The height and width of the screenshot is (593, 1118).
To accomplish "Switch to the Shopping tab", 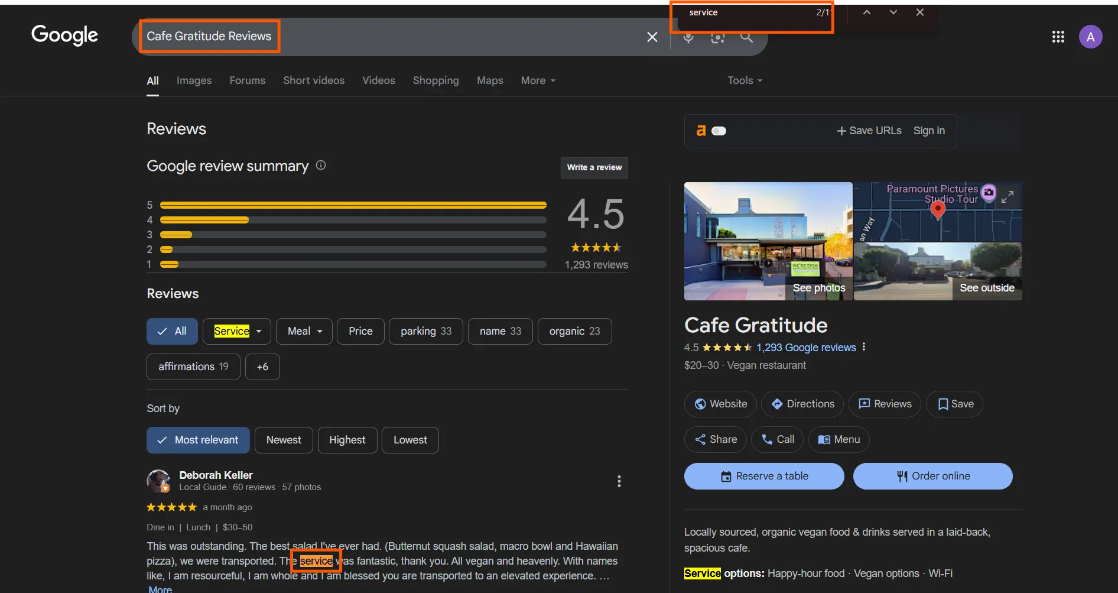I will coord(436,80).
